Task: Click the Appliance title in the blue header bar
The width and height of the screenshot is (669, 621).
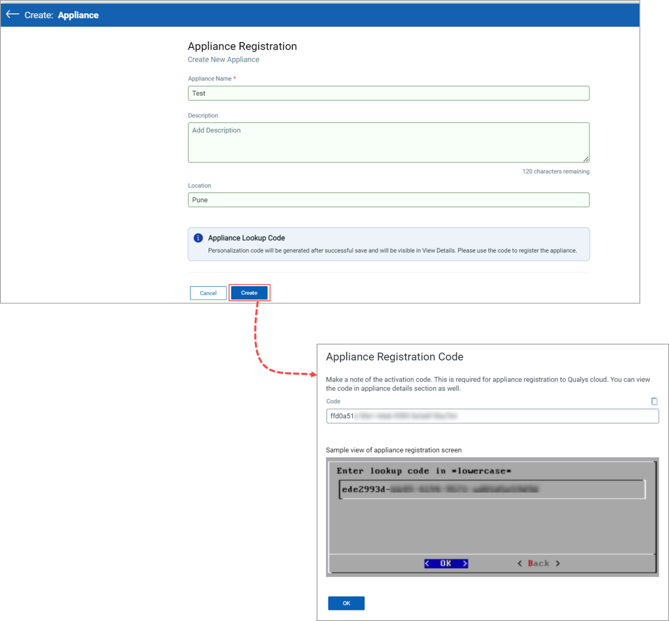Action: (78, 15)
